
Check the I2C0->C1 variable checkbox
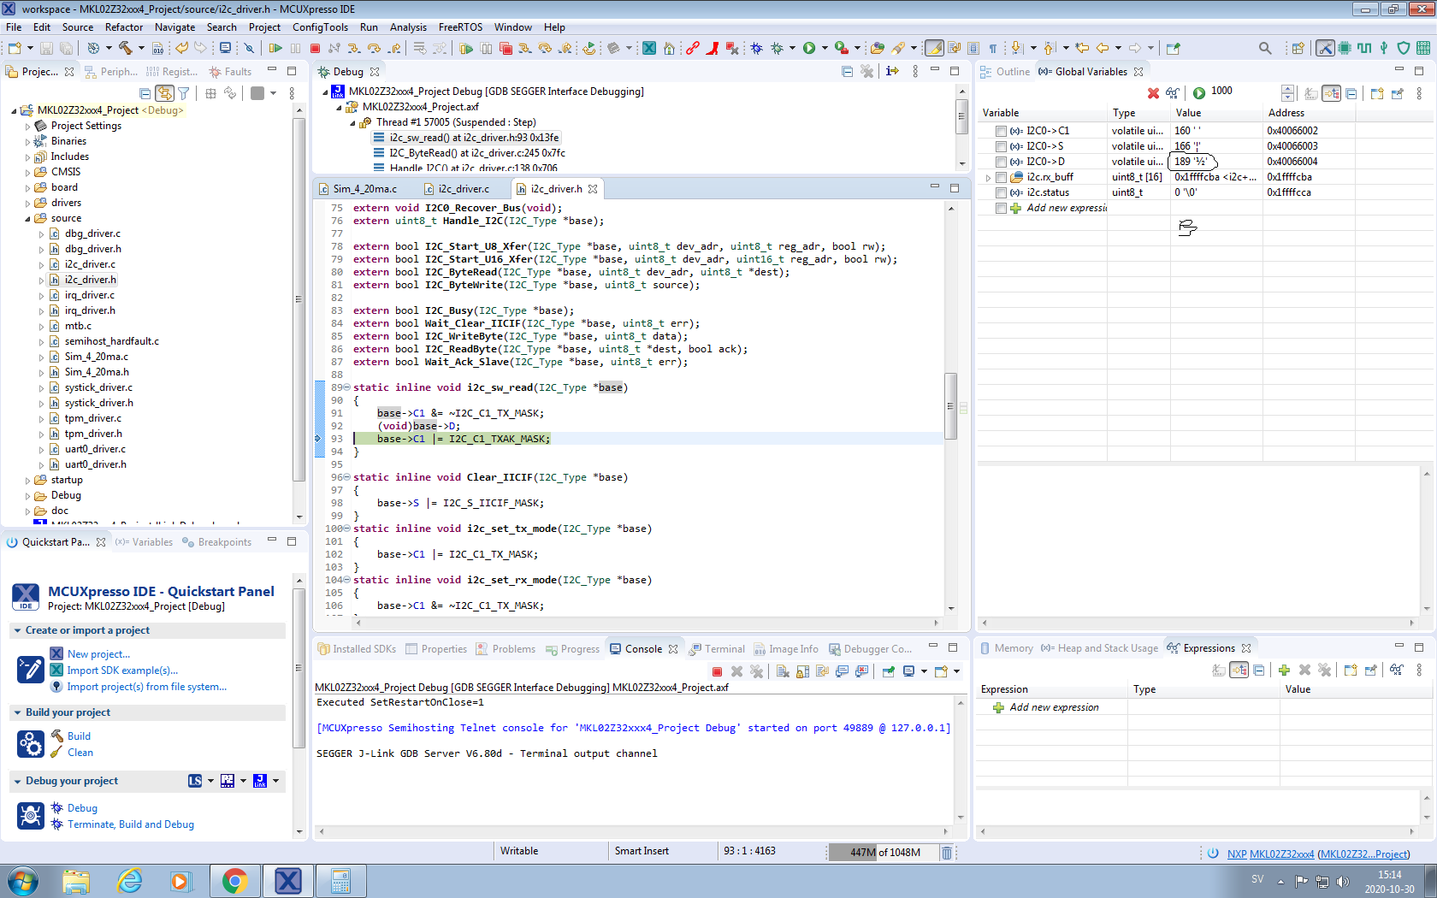pos(1001,131)
